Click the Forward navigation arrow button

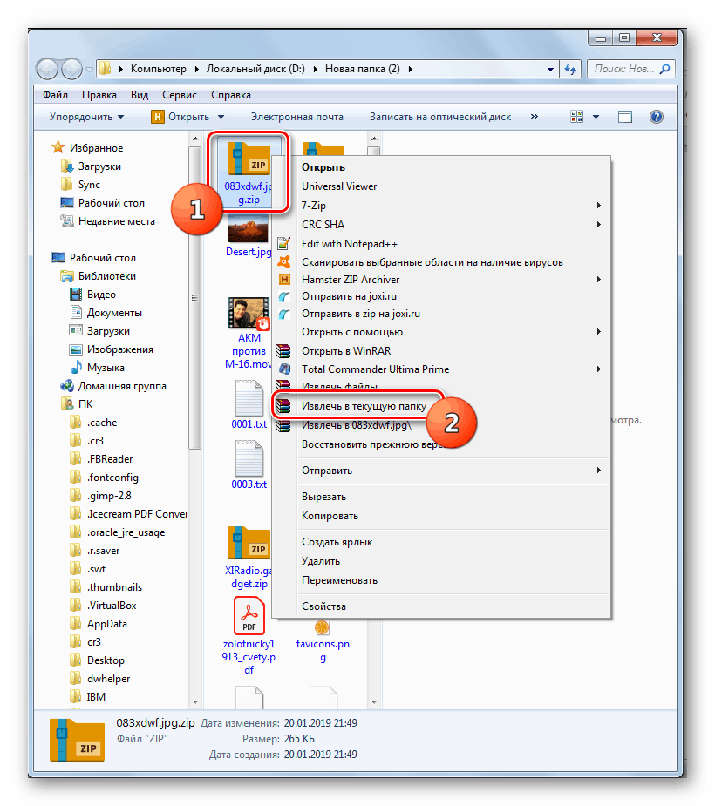(x=71, y=68)
